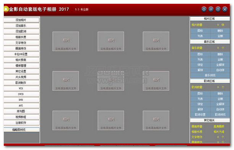Click 自动绑 under 歌词区域
The image size is (234, 150).
click(x=220, y=109)
